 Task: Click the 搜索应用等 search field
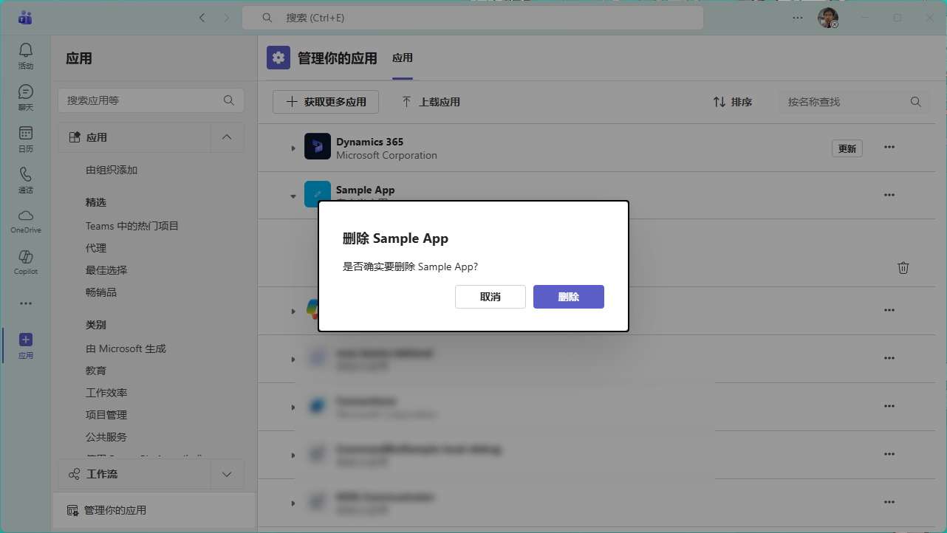coord(151,100)
